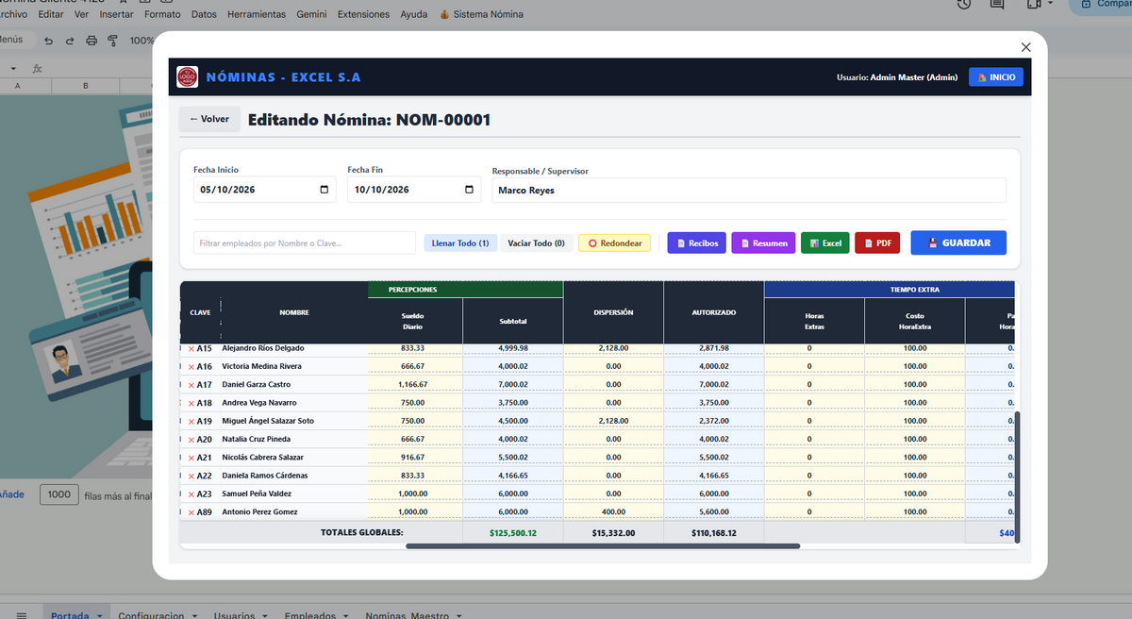Export payroll with the PDF button
Viewport: 1132px width, 619px height.
(x=877, y=243)
